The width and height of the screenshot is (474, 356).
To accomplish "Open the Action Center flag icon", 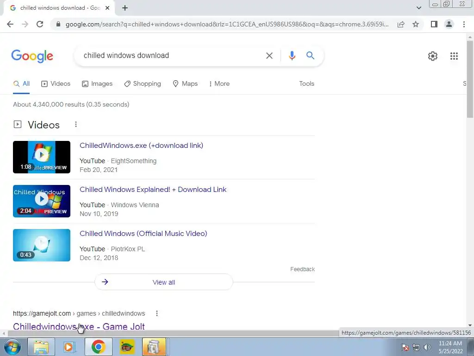I will point(405,347).
